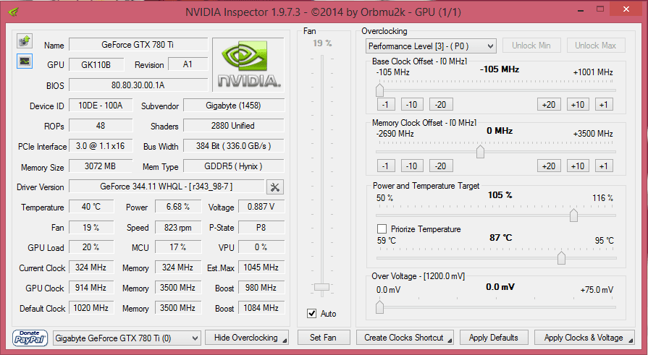Click Memory Clock Offset -10 button
Viewport: 648px width, 355px height.
[x=412, y=166]
